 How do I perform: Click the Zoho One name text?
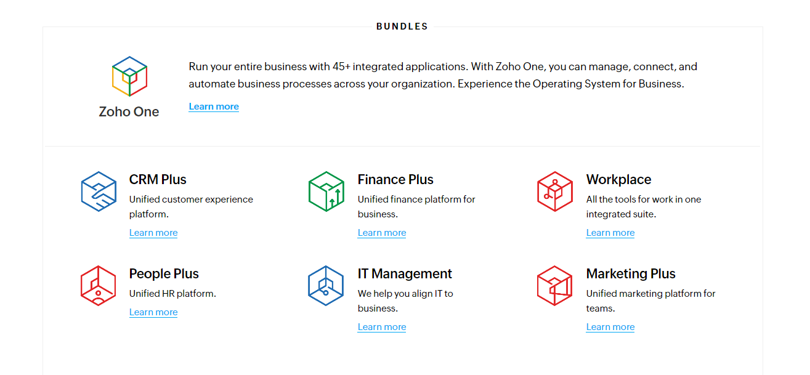pos(129,112)
